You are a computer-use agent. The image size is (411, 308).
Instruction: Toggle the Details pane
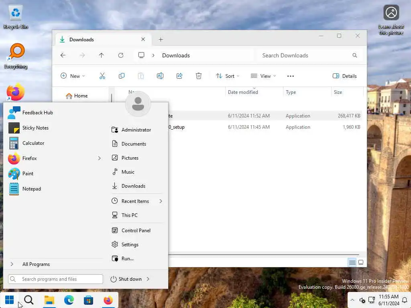point(345,76)
